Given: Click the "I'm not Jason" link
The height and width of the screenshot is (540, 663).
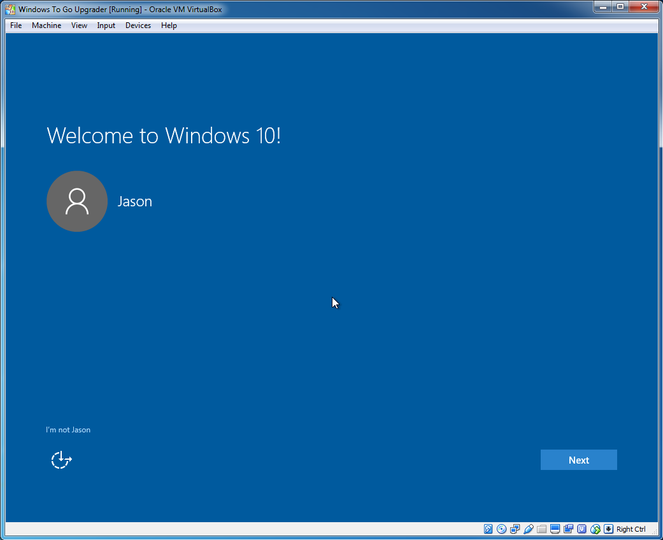Looking at the screenshot, I should (x=68, y=430).
